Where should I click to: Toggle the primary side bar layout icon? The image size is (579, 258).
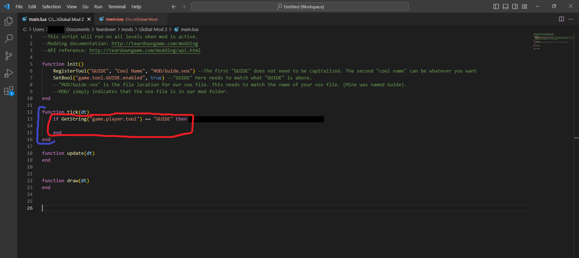(496, 6)
